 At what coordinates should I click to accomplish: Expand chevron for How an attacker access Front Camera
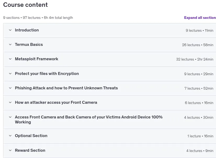tap(10, 102)
